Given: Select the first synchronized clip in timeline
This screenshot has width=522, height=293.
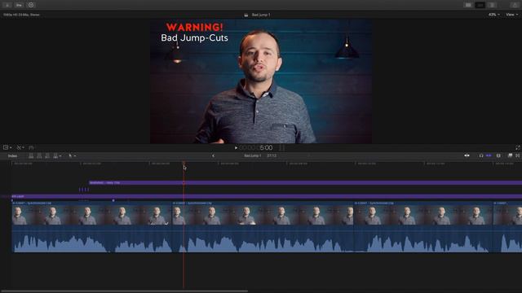Looking at the screenshot, I should [92, 226].
